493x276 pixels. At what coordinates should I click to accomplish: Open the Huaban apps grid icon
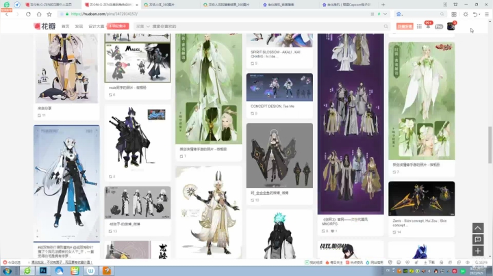coord(419,27)
